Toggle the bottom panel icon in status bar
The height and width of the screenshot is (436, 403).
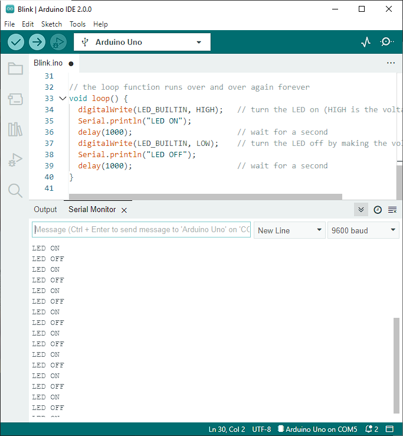tap(389, 429)
